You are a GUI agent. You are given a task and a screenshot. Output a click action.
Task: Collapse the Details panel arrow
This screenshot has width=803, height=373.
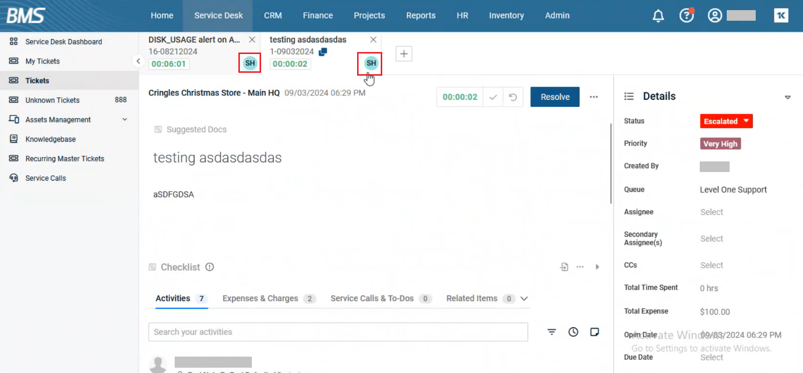coord(787,97)
